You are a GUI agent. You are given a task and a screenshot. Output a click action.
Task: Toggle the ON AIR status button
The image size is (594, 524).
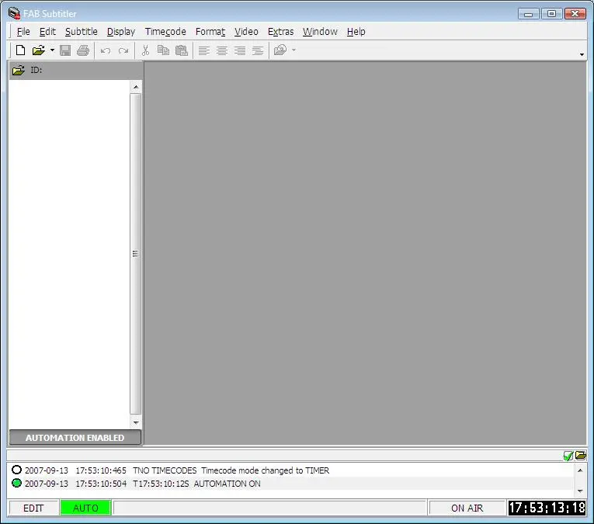(467, 508)
